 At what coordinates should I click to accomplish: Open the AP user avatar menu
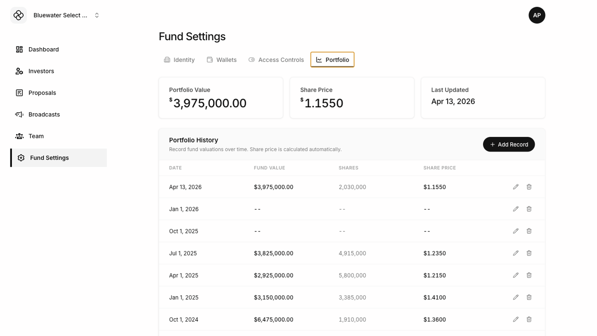[x=536, y=15]
